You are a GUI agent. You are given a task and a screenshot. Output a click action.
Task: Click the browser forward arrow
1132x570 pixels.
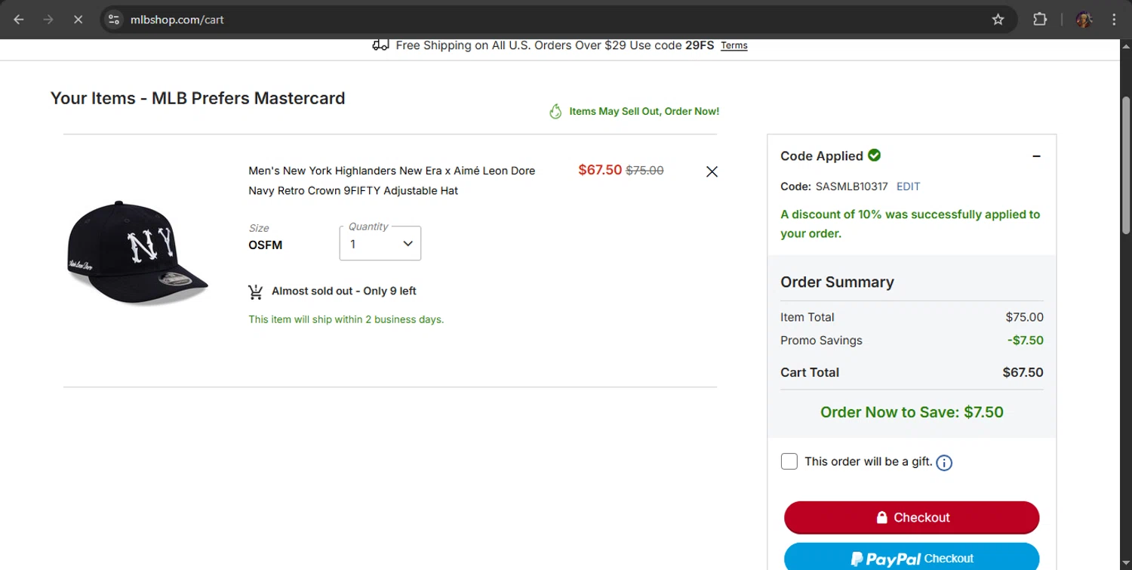click(x=48, y=20)
